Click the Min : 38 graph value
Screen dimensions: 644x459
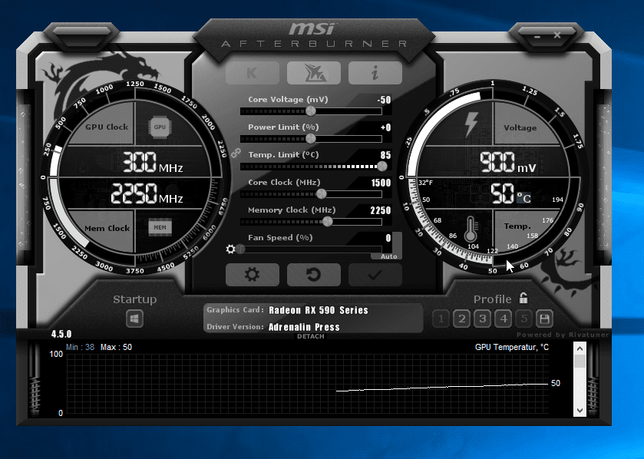tap(80, 348)
